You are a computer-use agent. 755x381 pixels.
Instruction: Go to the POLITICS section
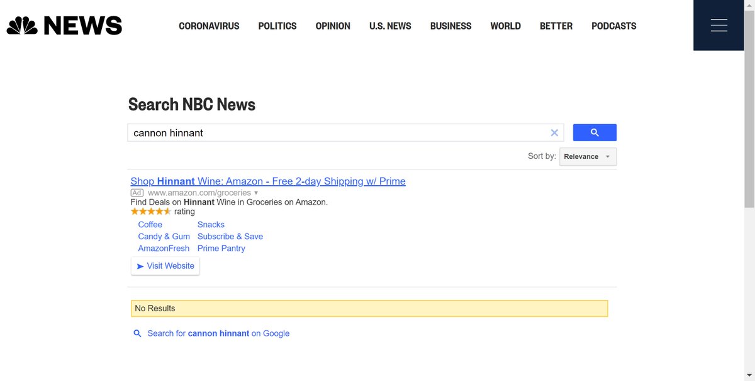pyautogui.click(x=277, y=26)
